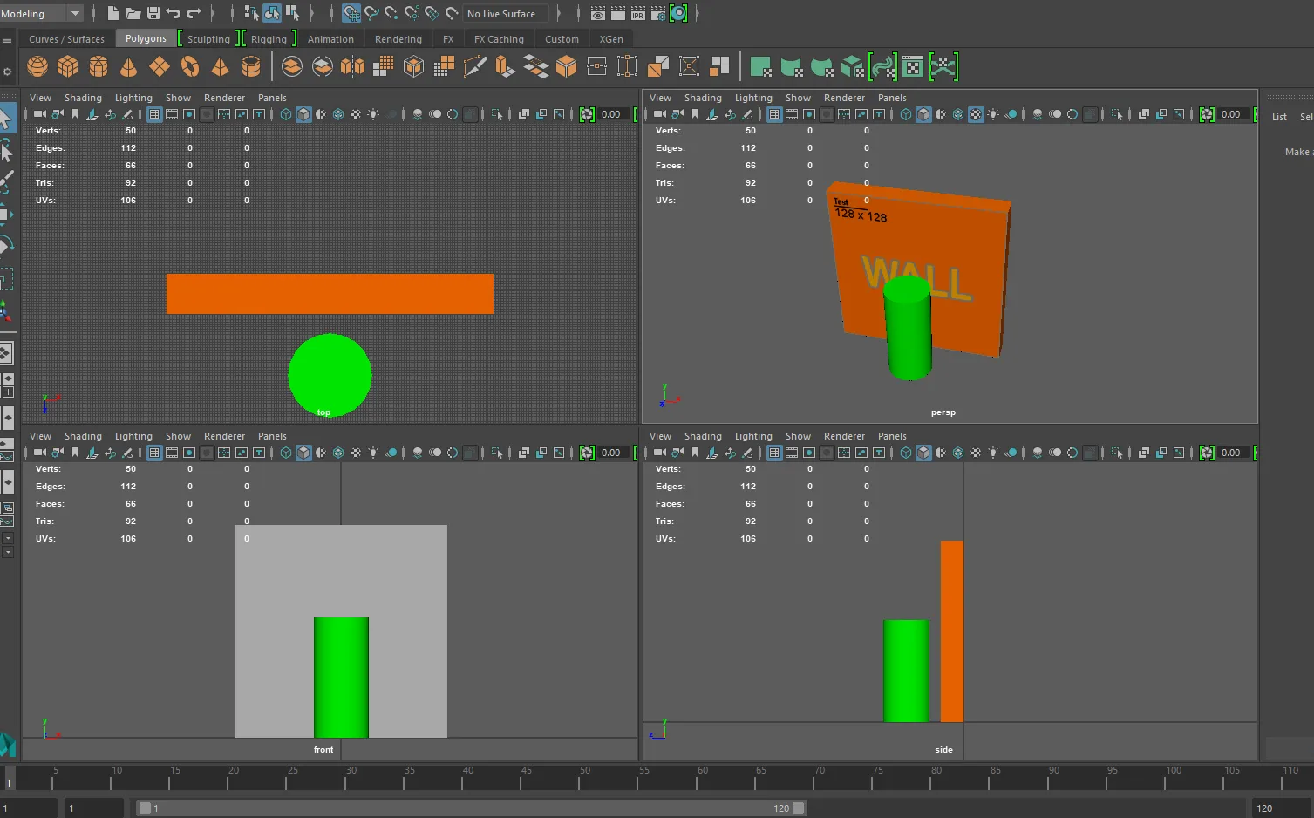
Task: Save the scene with the floppy disk icon
Action: point(153,13)
